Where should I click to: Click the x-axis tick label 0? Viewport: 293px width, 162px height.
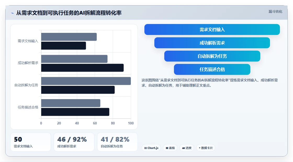[x=41, y=123]
